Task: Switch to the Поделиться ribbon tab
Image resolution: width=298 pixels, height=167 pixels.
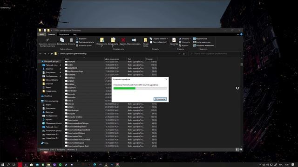Action: pyautogui.click(x=64, y=34)
